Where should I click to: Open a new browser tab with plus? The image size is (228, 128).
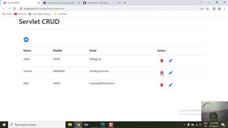point(125,3)
